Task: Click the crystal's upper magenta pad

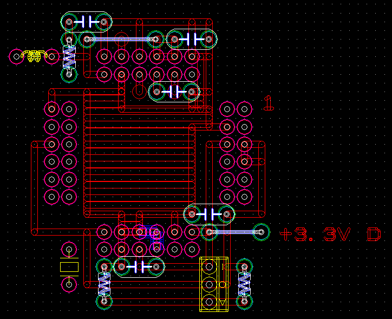Action: click(69, 249)
